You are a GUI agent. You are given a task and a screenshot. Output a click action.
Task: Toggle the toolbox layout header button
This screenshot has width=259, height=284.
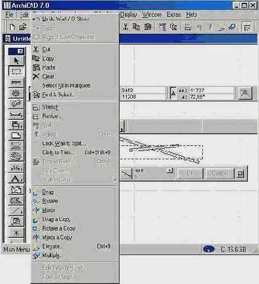tap(20, 51)
